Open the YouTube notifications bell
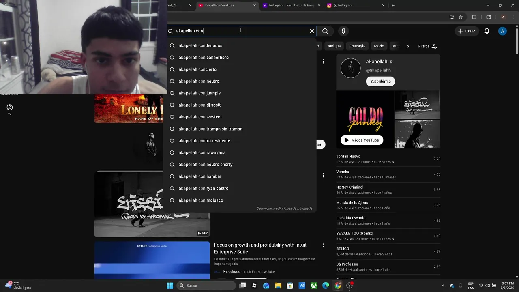 point(487,31)
